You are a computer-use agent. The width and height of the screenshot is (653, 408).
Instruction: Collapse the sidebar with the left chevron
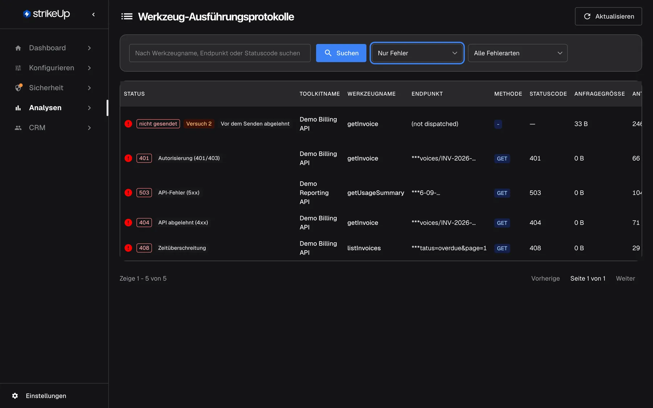click(94, 15)
